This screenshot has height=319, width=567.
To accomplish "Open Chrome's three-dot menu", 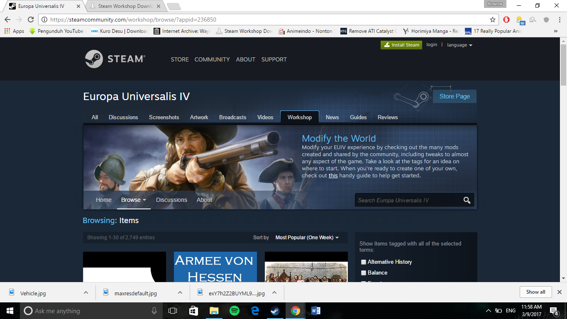I will (559, 20).
